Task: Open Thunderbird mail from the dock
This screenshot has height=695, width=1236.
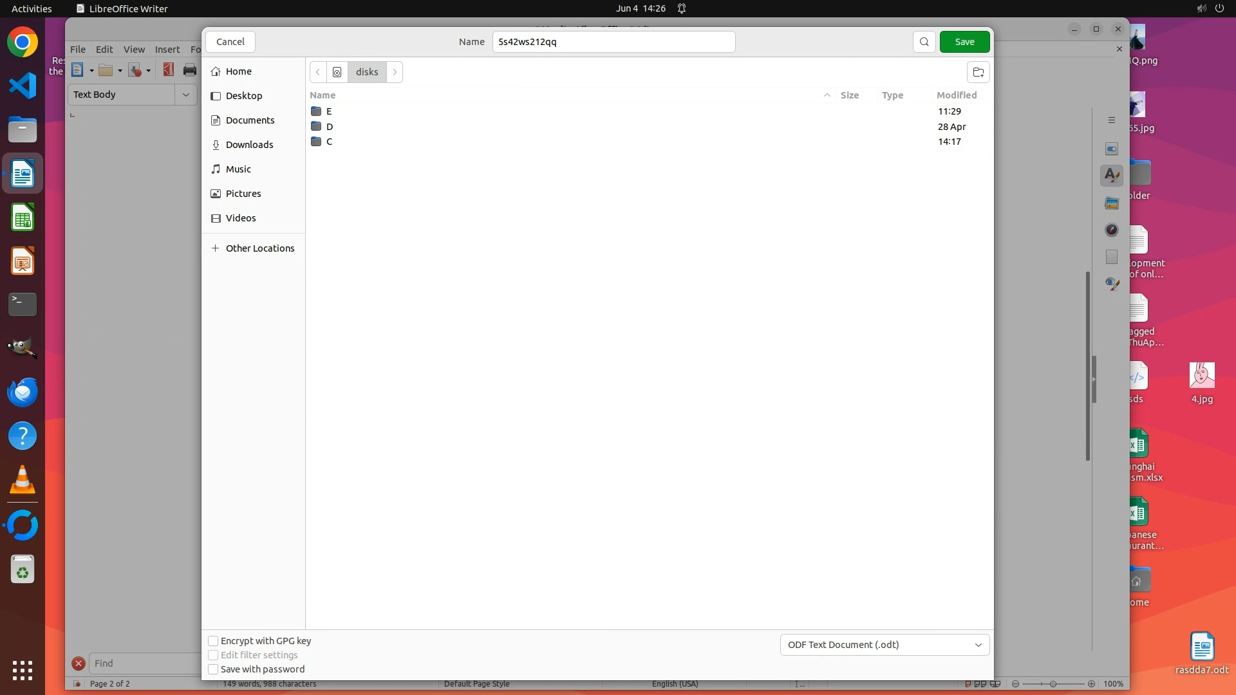Action: pos(23,392)
